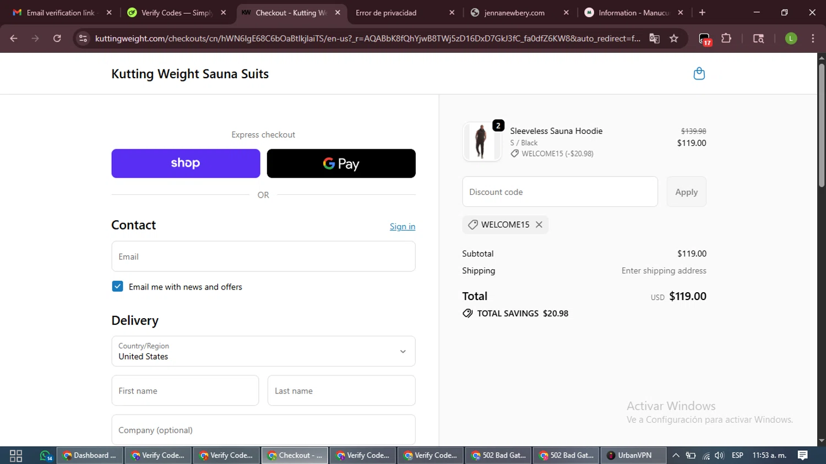
Task: Open UrbanVPN from the taskbar
Action: pos(633,455)
